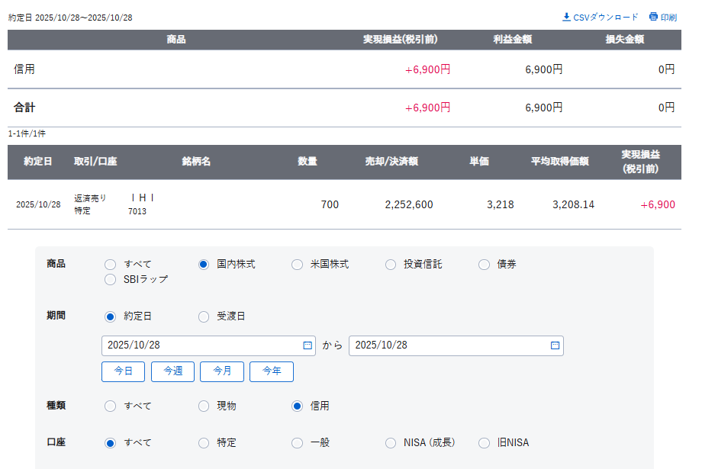Click the IHI stock name link
Image resolution: width=702 pixels, height=469 pixels.
pos(143,198)
